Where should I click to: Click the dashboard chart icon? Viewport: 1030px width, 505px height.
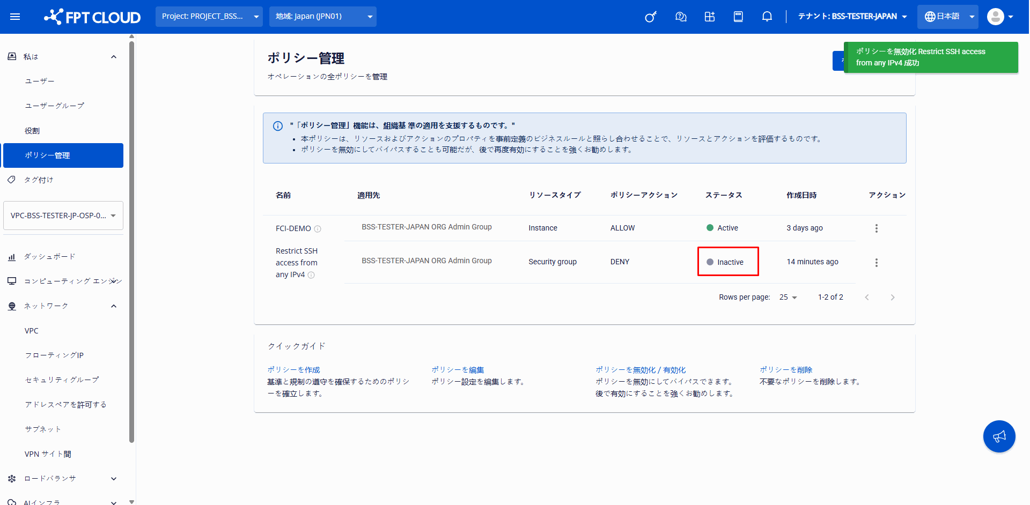[11, 257]
